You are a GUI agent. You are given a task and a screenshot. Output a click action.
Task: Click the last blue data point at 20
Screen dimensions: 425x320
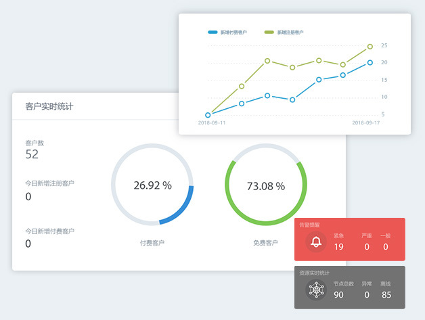coord(370,62)
